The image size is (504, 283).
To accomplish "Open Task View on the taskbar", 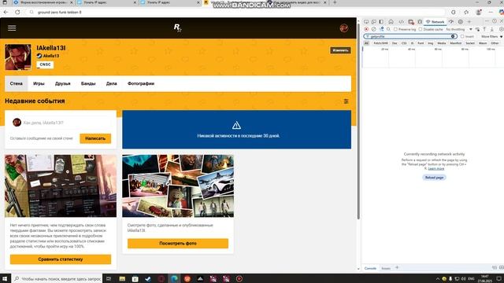I will [x=109, y=278].
